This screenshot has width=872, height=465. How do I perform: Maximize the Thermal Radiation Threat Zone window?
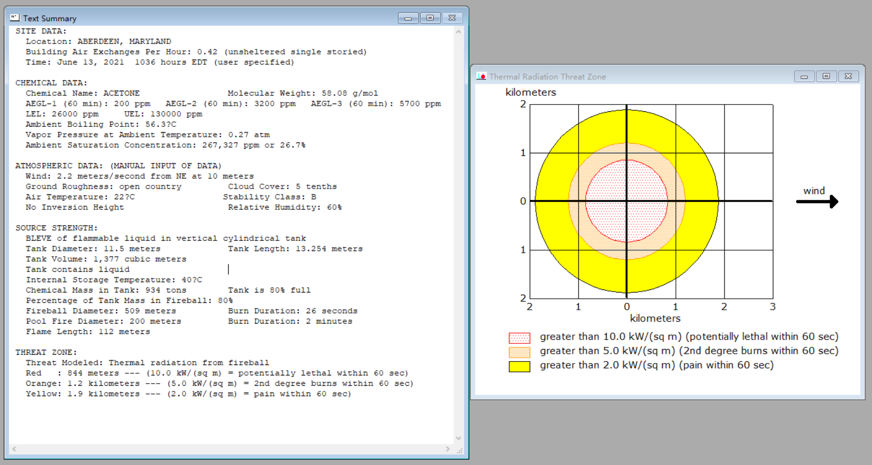coord(826,77)
